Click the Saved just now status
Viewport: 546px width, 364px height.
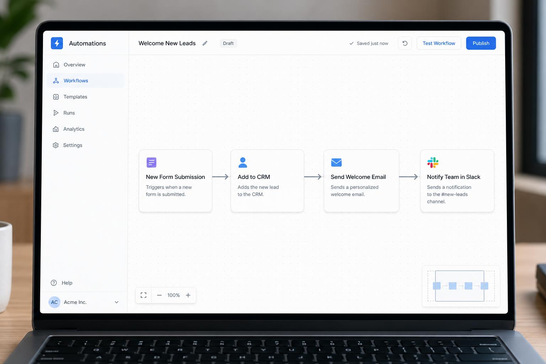[x=369, y=43]
